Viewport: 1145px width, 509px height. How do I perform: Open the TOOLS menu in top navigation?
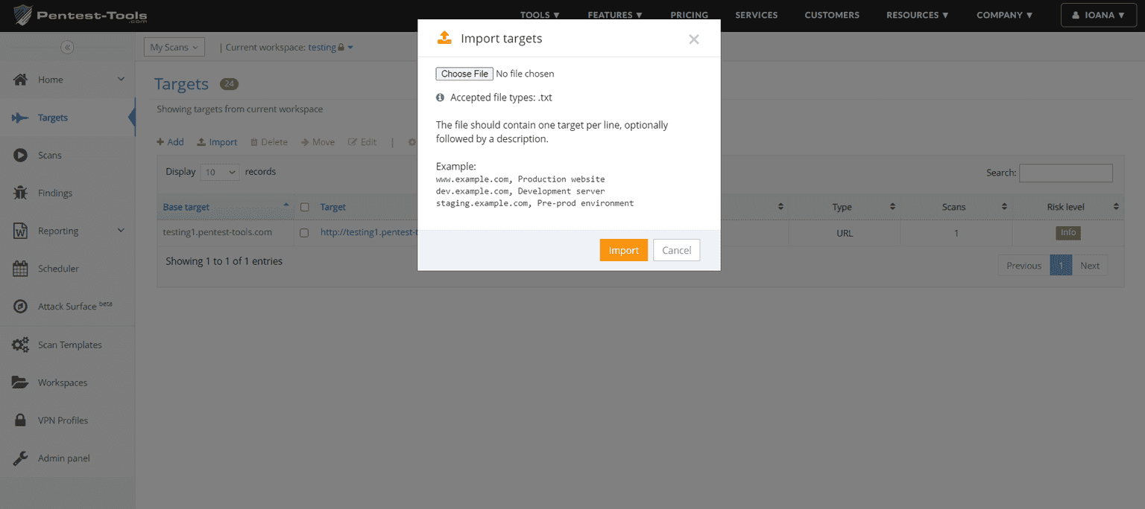(x=539, y=14)
